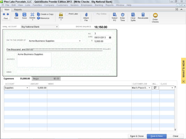Open the Pay to the Order of dropdown
The width and height of the screenshot is (186, 139).
pyautogui.click(x=80, y=41)
